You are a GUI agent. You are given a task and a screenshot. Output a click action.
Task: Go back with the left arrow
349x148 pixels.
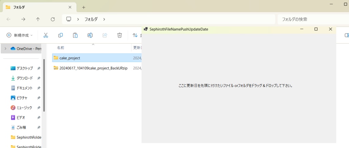[x=9, y=19]
